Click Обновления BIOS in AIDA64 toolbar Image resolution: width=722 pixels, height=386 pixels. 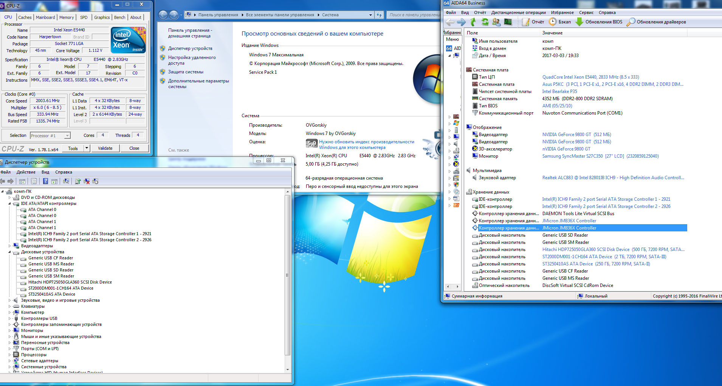(x=599, y=22)
